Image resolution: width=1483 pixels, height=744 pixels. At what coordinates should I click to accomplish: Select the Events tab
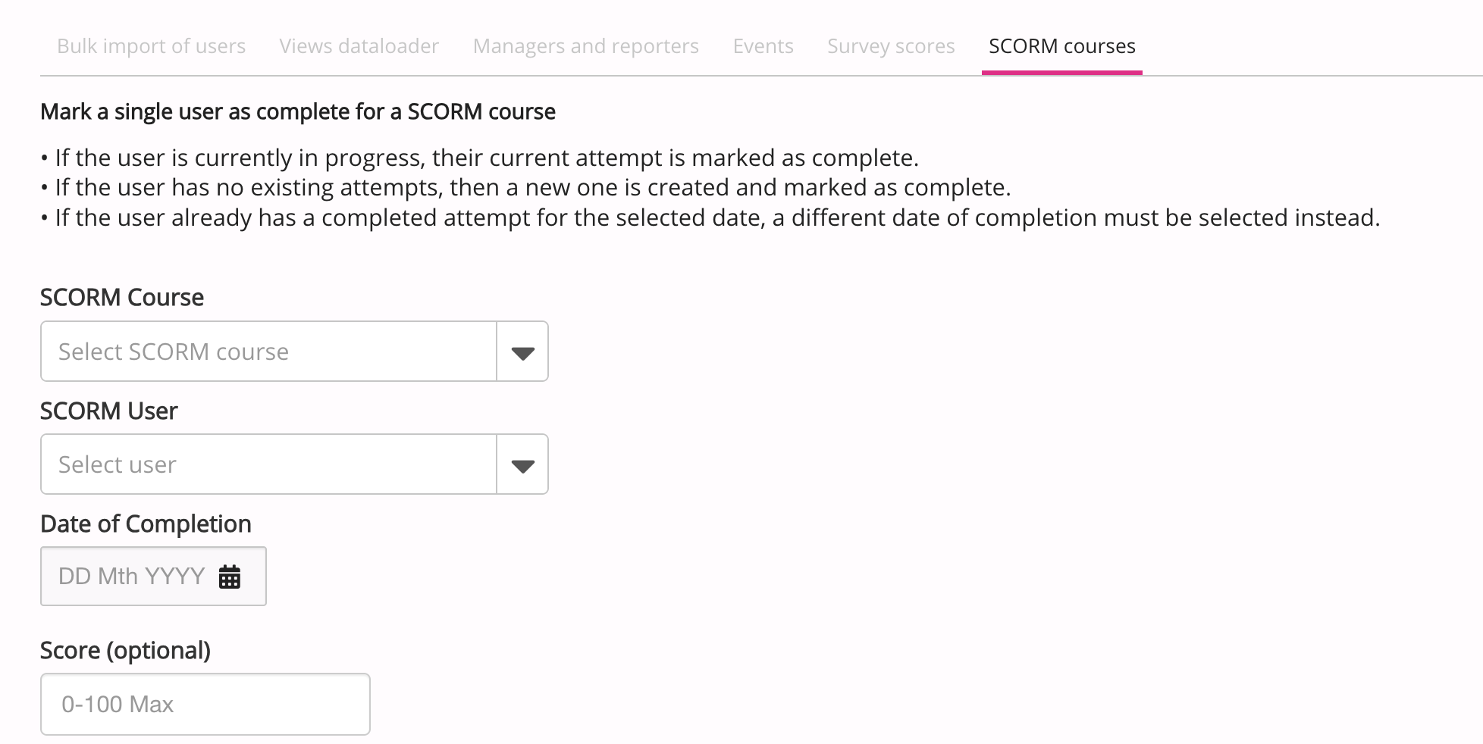763,46
